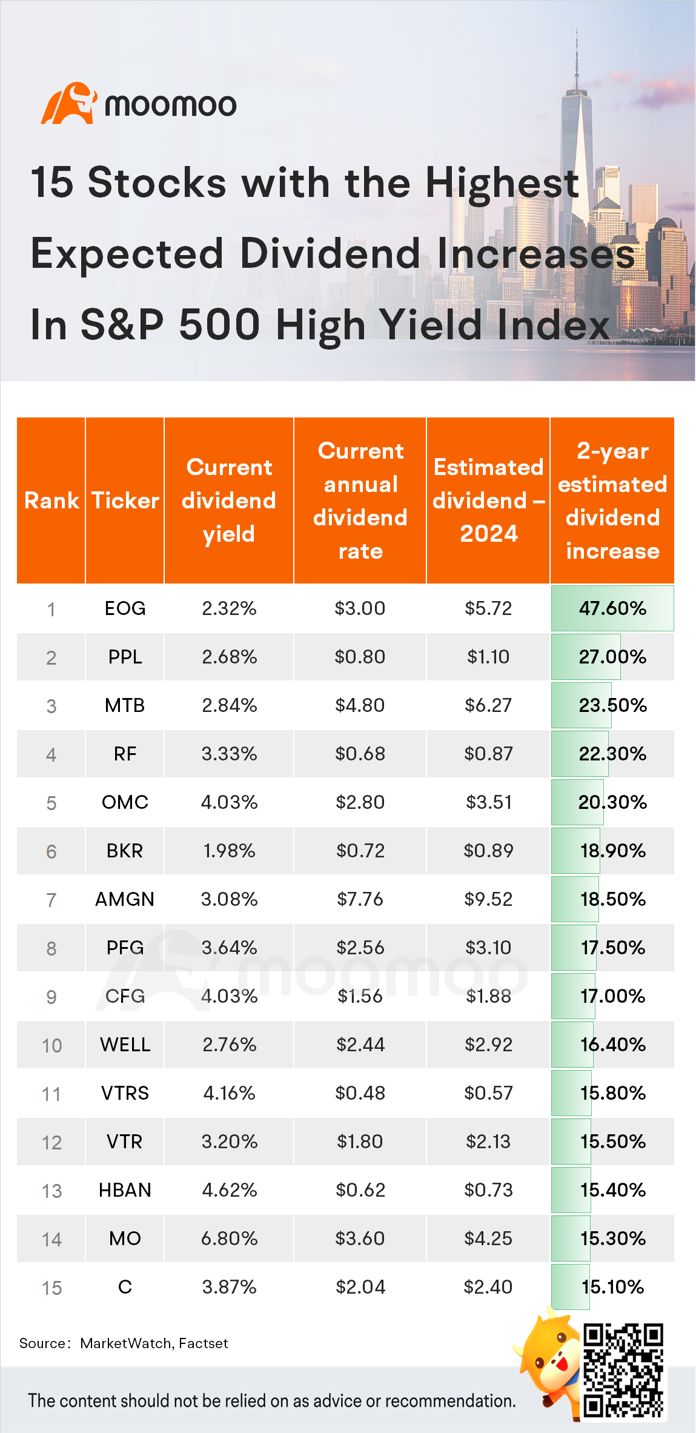
Task: Click the MarketWatch, Factset source text
Action: coord(154,1343)
